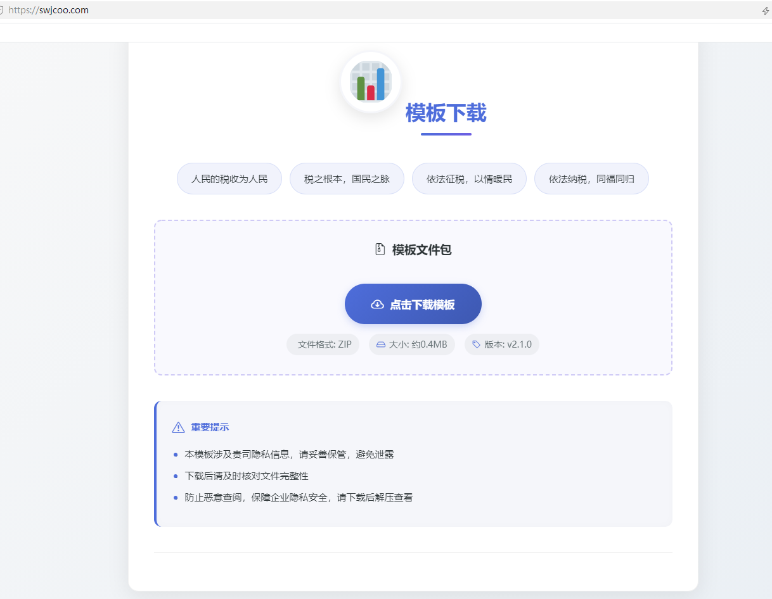Click the 模板下载 page title
Screen dimensions: 772x599
click(446, 114)
